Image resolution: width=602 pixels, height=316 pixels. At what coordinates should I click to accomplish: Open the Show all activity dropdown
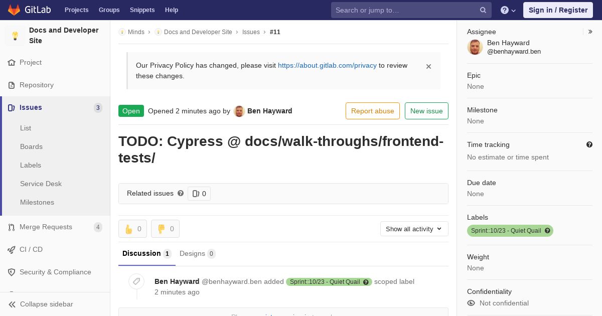(414, 229)
